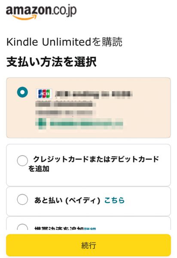Click the amazon.co.jp logo
Viewport: 177px width, 258px height.
[41, 12]
